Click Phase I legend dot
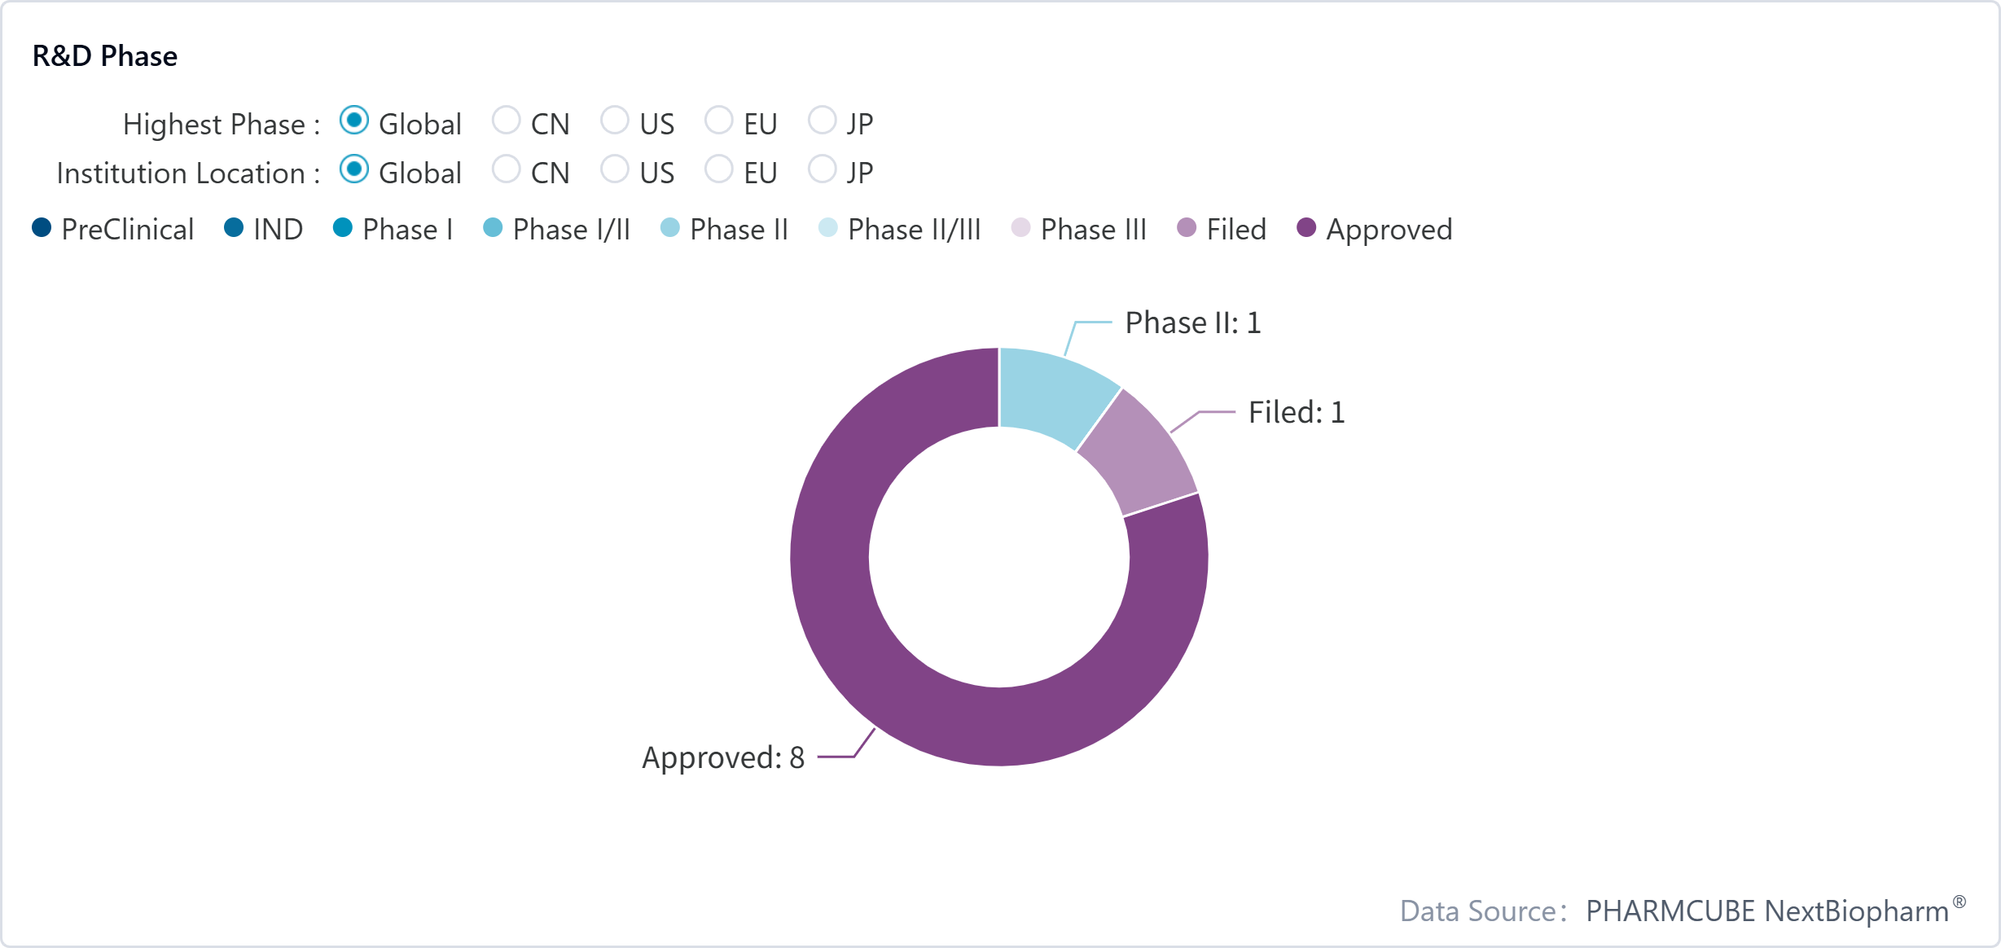This screenshot has width=2001, height=948. coord(343,228)
